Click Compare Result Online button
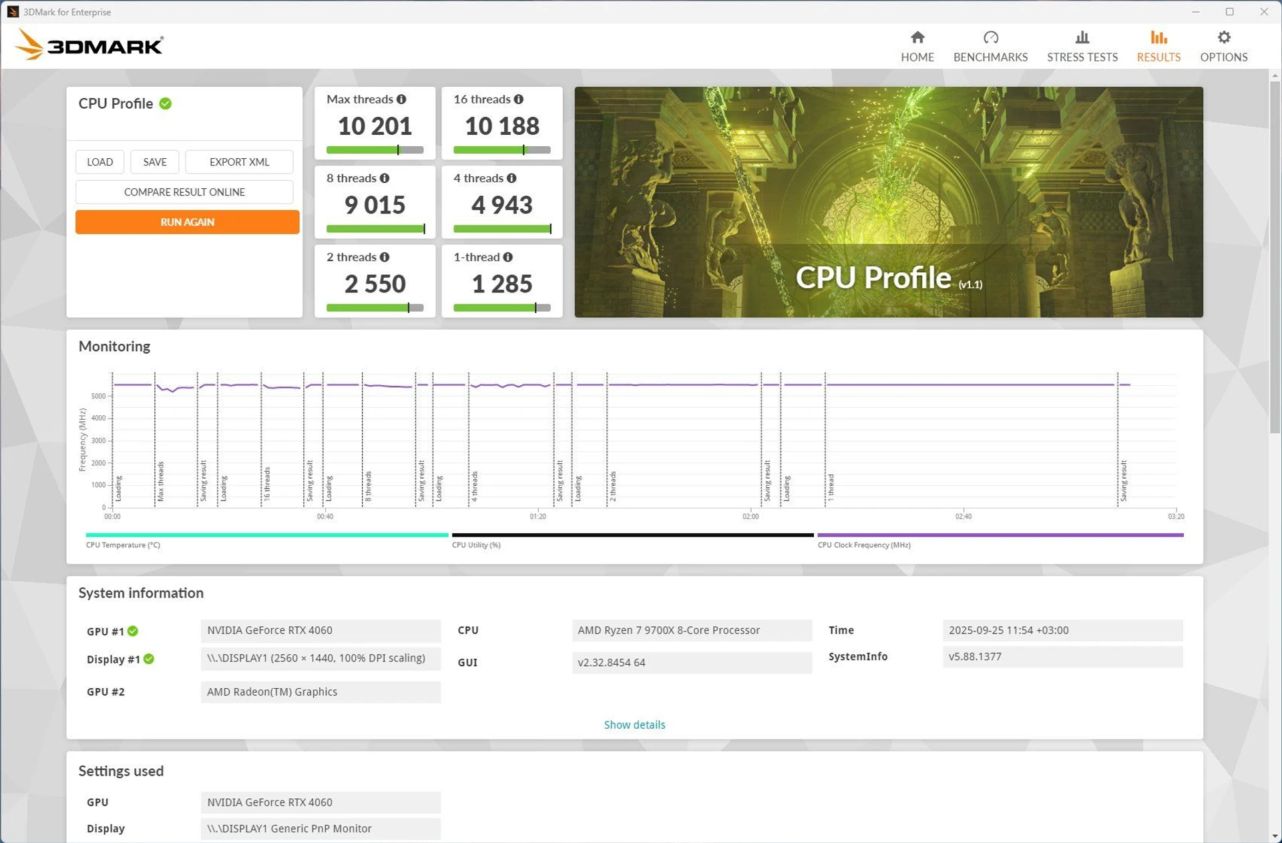The height and width of the screenshot is (843, 1282). click(184, 192)
